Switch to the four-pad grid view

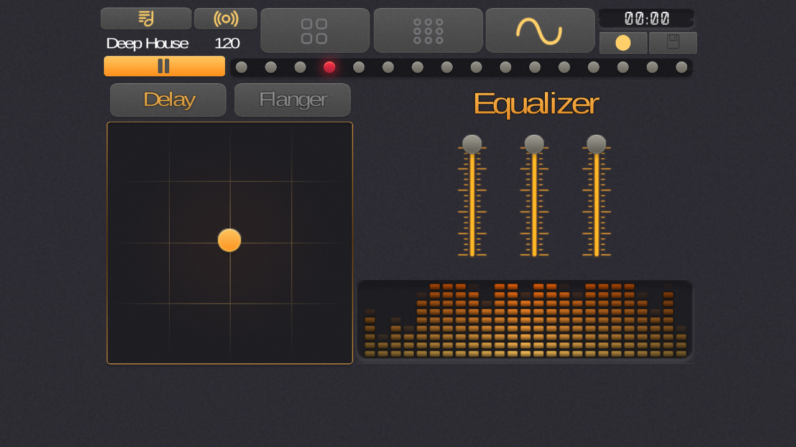pos(315,30)
